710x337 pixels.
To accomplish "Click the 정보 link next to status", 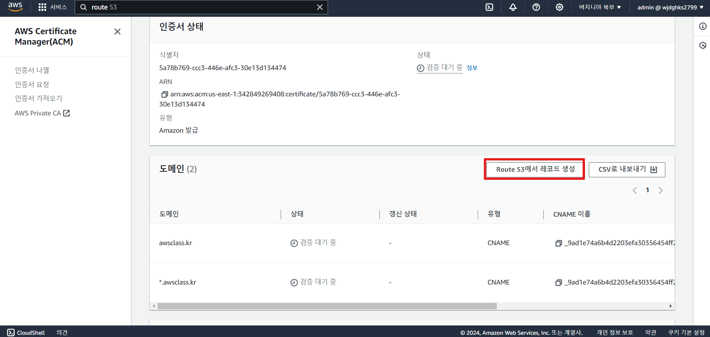I will [472, 68].
